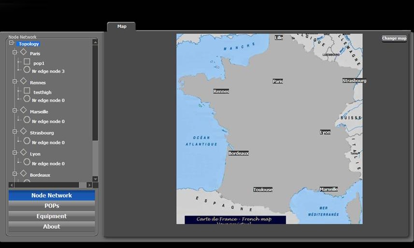The width and height of the screenshot is (414, 248).
Task: Select the Topology tree item
Action: 29,44
